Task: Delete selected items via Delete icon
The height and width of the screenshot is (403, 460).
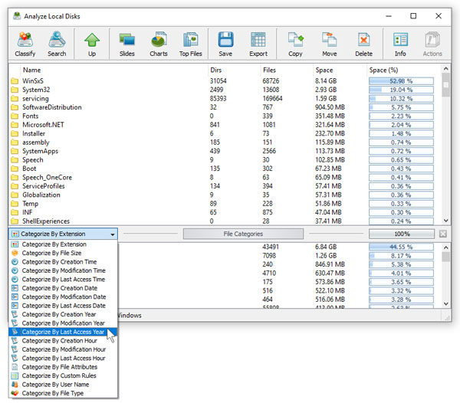Action: 363,44
